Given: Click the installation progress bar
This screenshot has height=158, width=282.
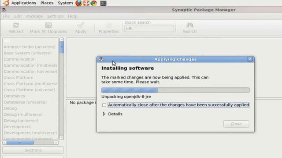Looking at the screenshot, I should pos(175,90).
